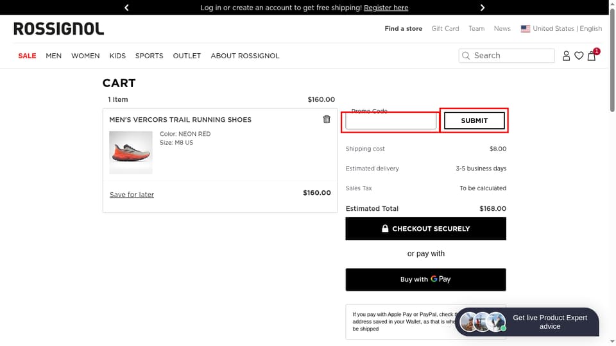
Task: Open Get live Product Expert advice chat
Action: (527, 322)
